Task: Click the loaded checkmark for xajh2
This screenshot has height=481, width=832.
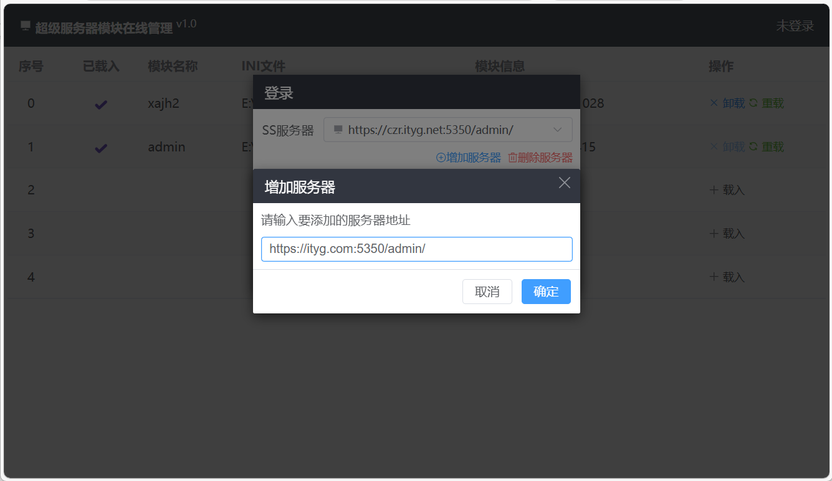Action: tap(101, 105)
